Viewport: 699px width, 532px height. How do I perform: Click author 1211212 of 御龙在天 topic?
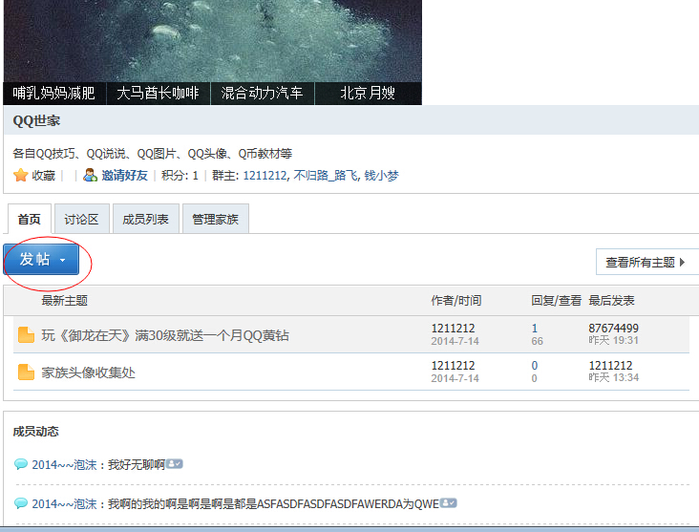pyautogui.click(x=453, y=329)
